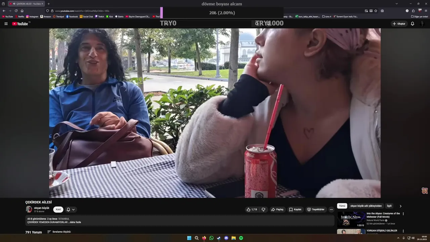
Task: Open Twitch bookmark
Action: [100, 16]
